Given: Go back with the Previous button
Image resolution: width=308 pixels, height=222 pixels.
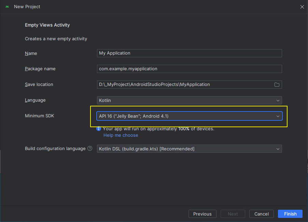Looking at the screenshot, I should coord(202,214).
